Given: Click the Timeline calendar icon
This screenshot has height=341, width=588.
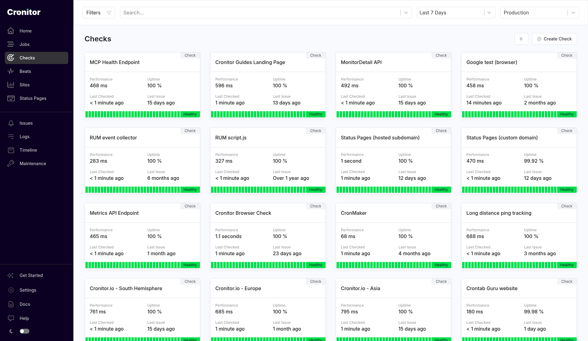Looking at the screenshot, I should (11, 150).
